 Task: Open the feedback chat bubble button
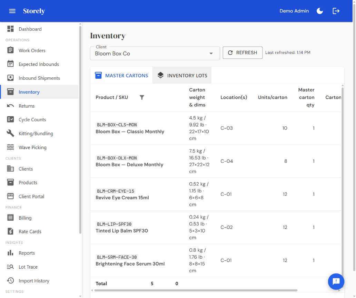(336, 281)
